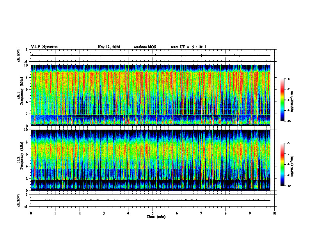The image size is (309, 239).
Task: Click the ch.1 voltage waveform trace
Action: tap(151, 55)
